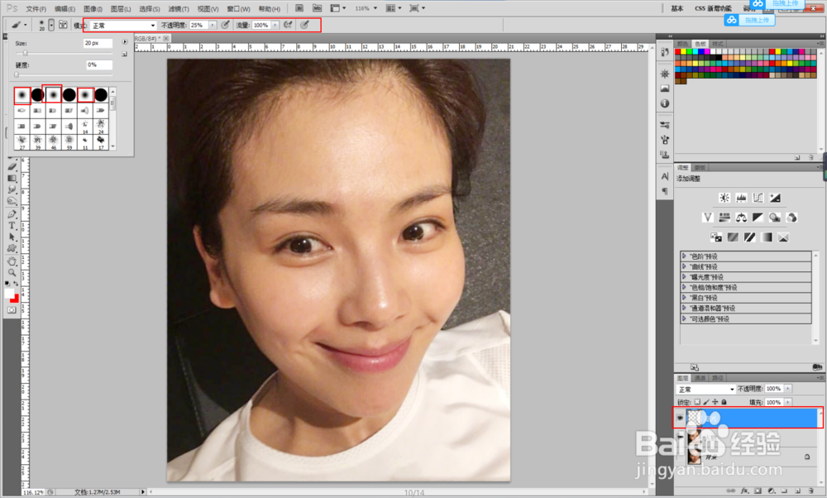This screenshot has width=827, height=498.
Task: Add a Brightness/Contrast adjustment
Action: (724, 198)
